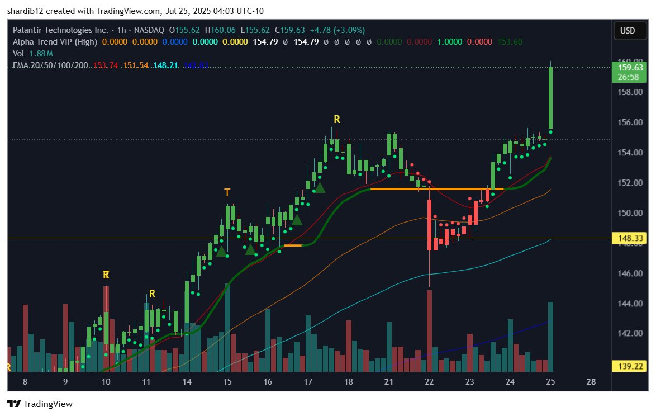Click the 146.00 price axis label
Image resolution: width=656 pixels, height=416 pixels.
pos(630,273)
